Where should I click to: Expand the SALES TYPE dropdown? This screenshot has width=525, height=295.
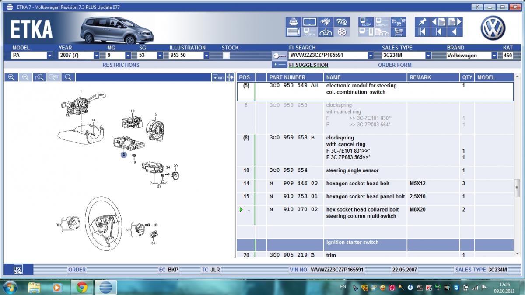click(x=428, y=56)
